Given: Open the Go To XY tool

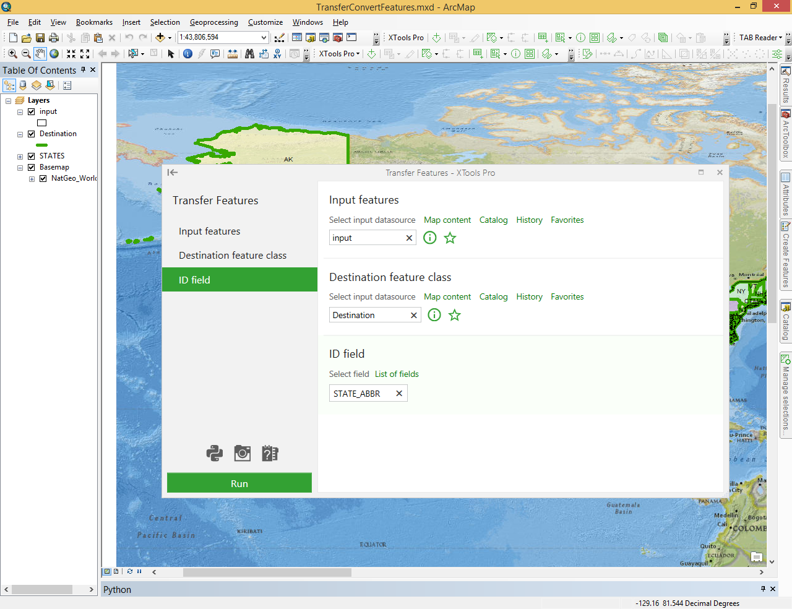Looking at the screenshot, I should [x=277, y=54].
